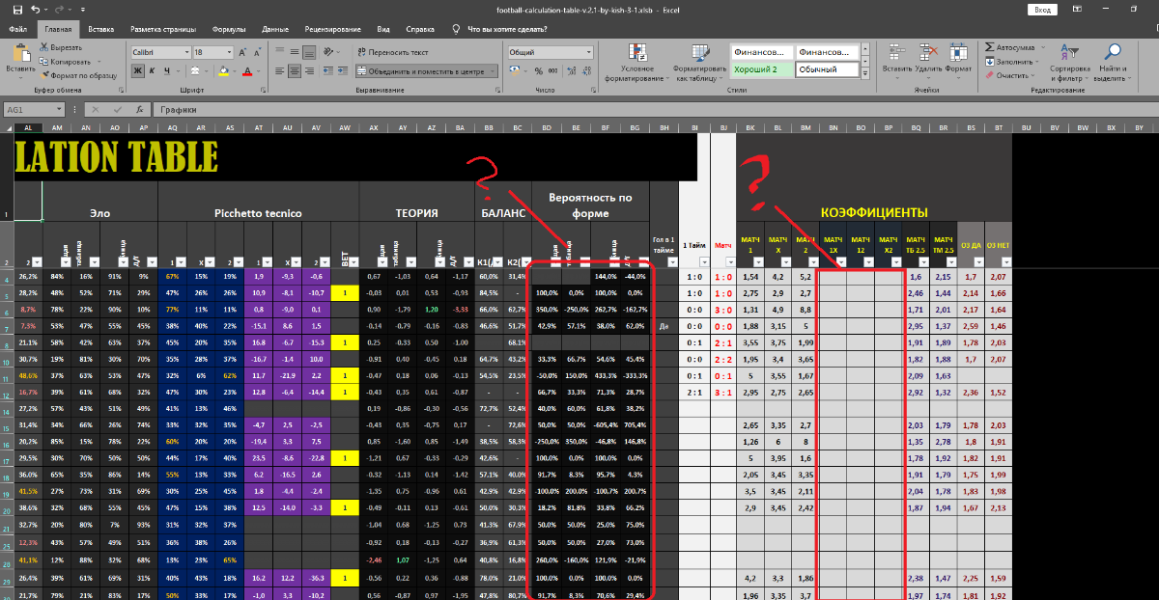Click the Автосумма sigma icon
The width and height of the screenshot is (1159, 600).
click(x=990, y=46)
